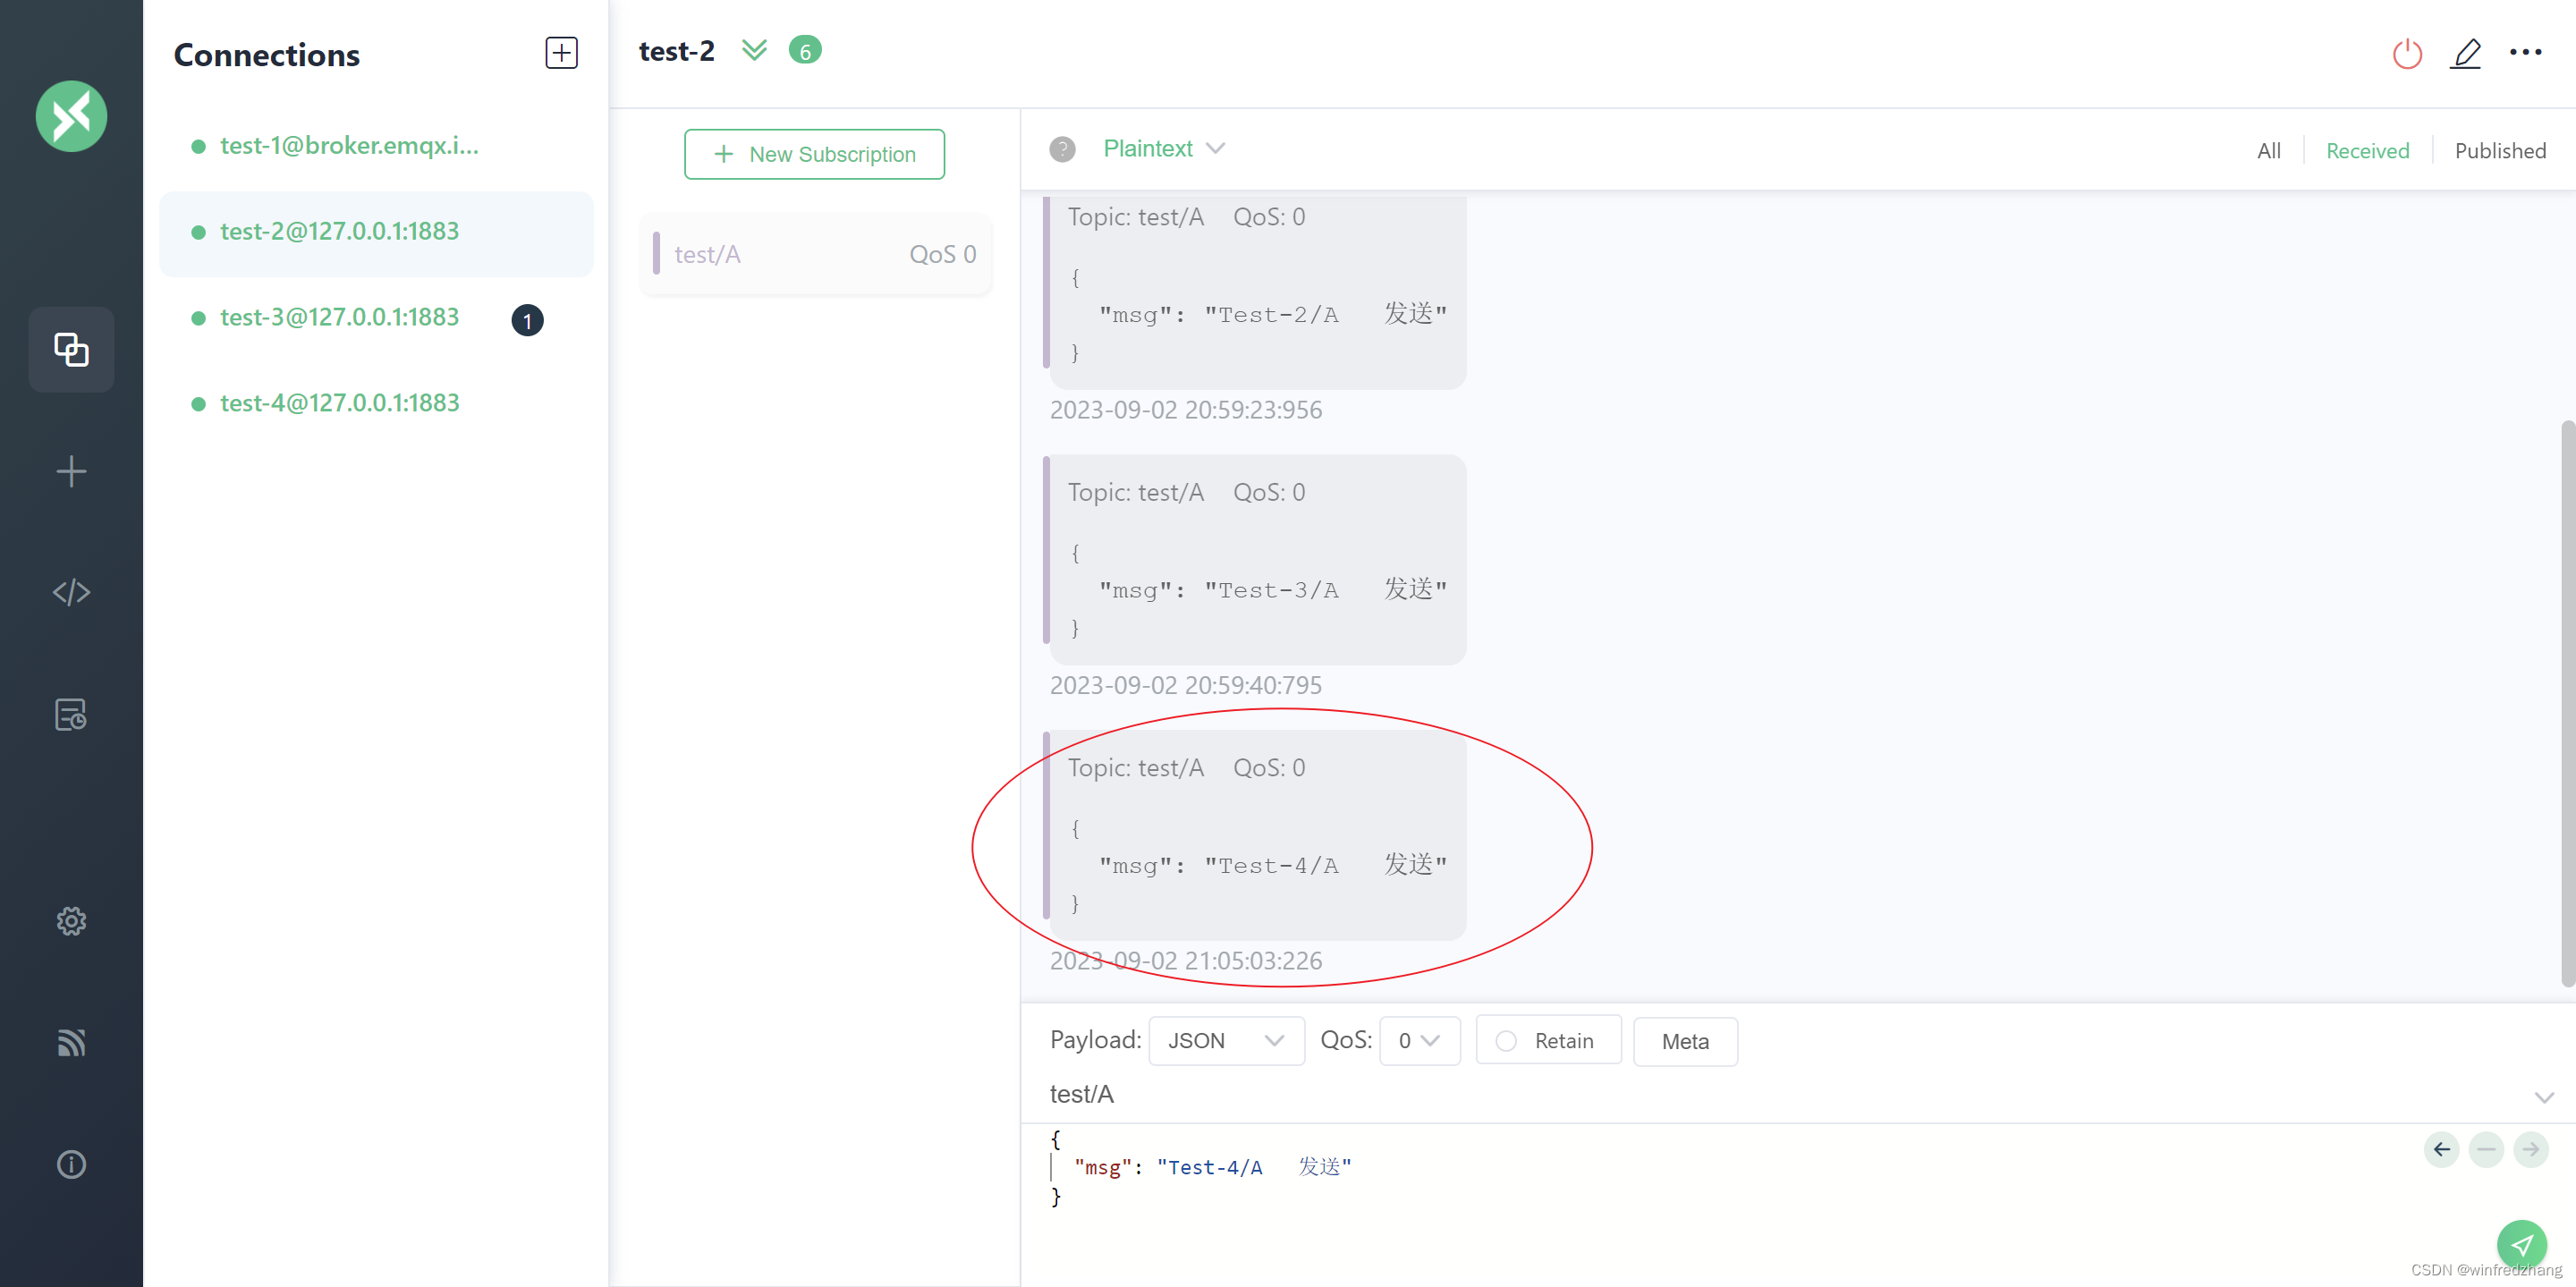The width and height of the screenshot is (2576, 1287).
Task: Show Received messages tab
Action: click(2367, 150)
